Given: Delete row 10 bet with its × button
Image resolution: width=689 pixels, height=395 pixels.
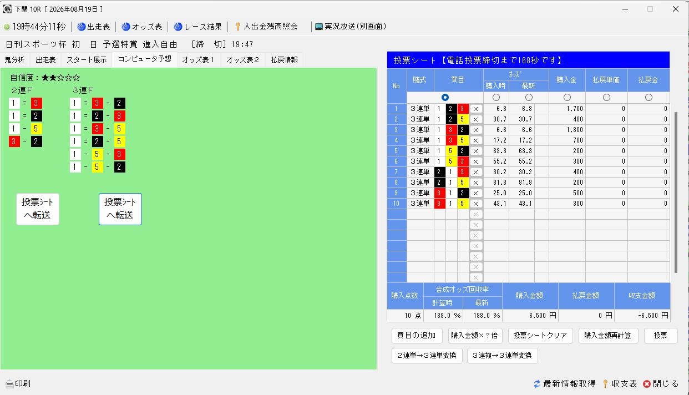Looking at the screenshot, I should coord(475,204).
